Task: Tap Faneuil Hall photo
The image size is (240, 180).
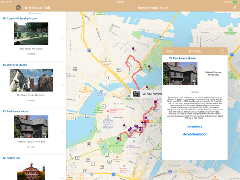Action: tap(31, 171)
